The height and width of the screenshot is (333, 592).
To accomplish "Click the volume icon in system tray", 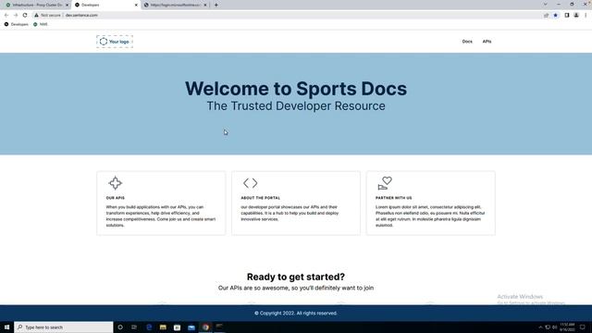I will click(554, 327).
